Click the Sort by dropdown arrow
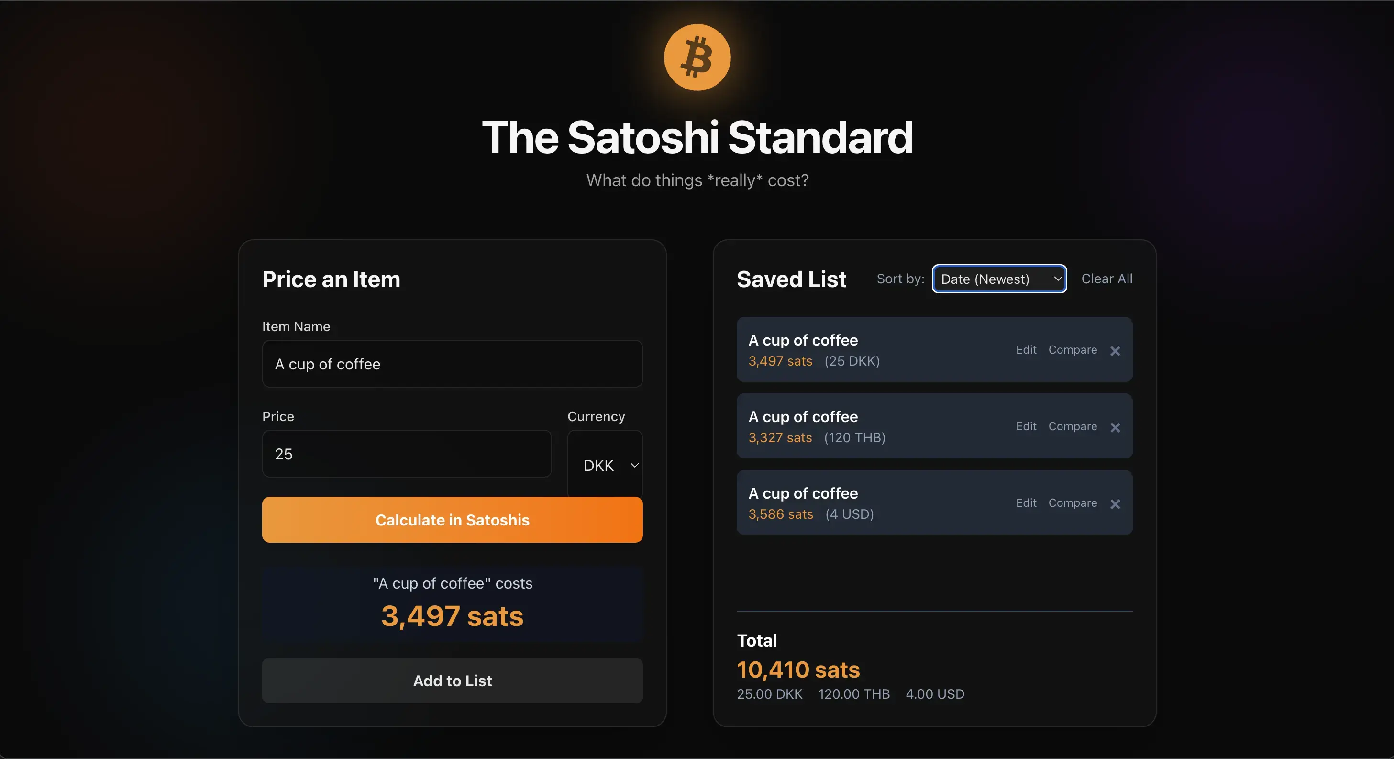The width and height of the screenshot is (1394, 759). (1056, 279)
